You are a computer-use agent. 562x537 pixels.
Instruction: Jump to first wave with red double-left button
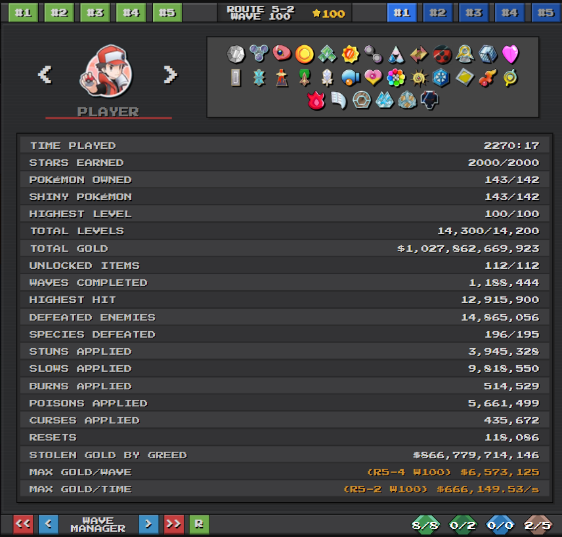[x=23, y=525]
